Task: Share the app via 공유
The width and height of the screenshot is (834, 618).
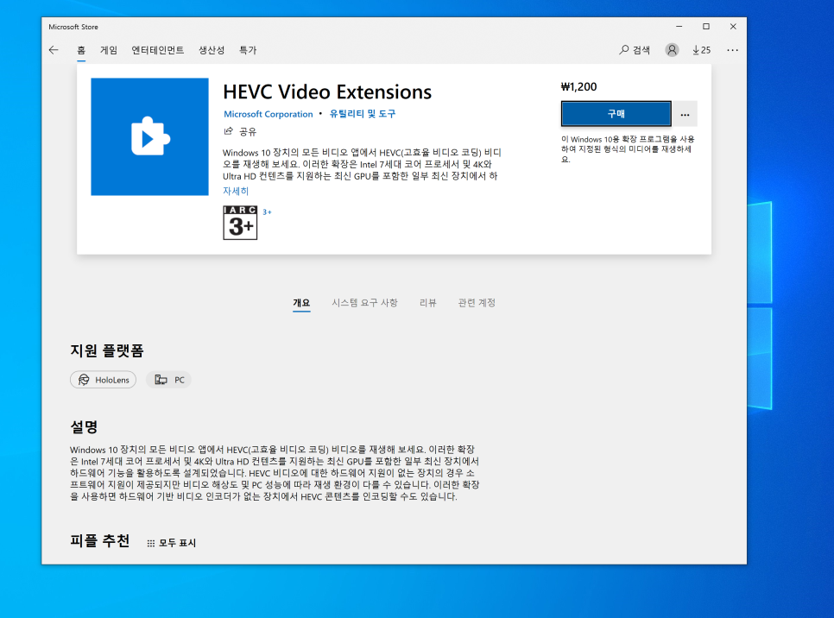Action: (240, 131)
